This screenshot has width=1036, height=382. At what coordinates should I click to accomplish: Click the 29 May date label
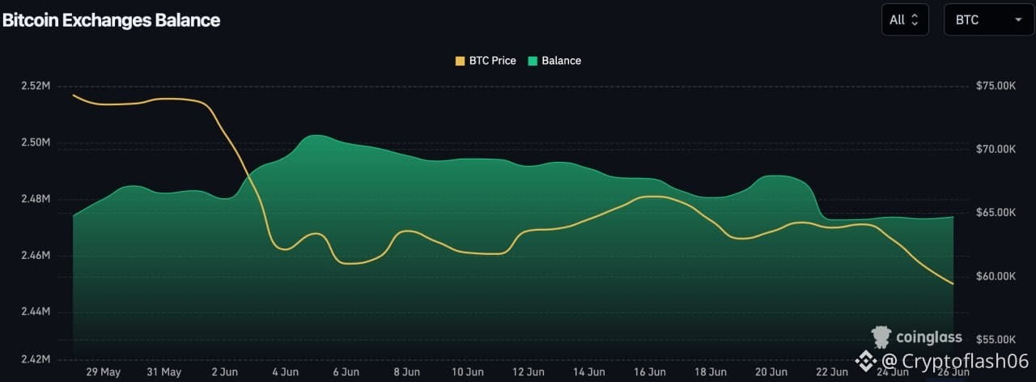103,372
